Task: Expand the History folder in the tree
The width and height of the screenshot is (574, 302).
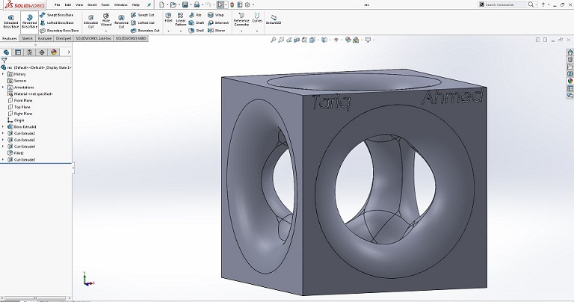Action: tap(3, 74)
